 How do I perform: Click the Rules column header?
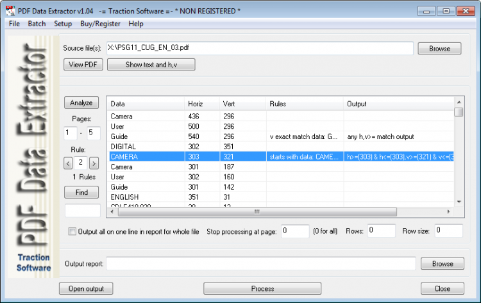pyautogui.click(x=304, y=104)
